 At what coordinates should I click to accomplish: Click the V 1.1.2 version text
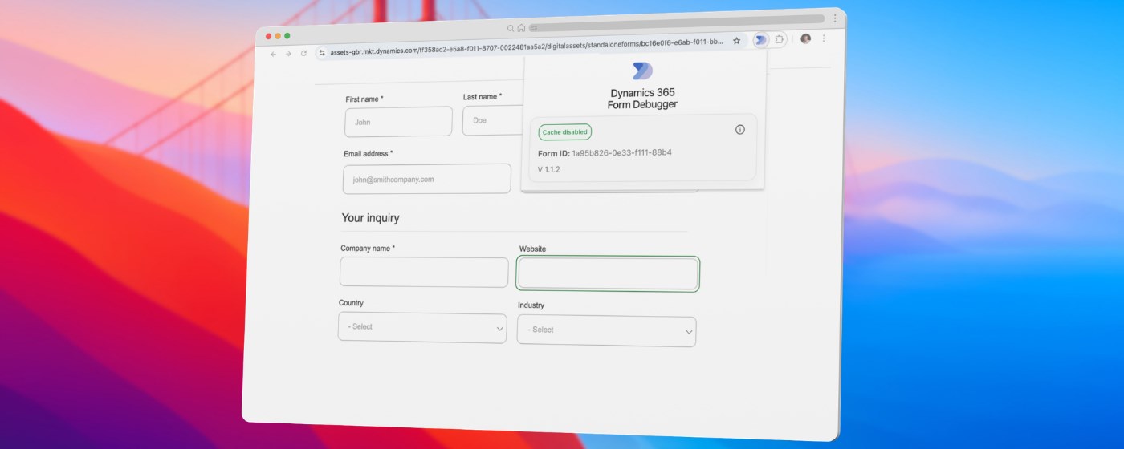548,170
